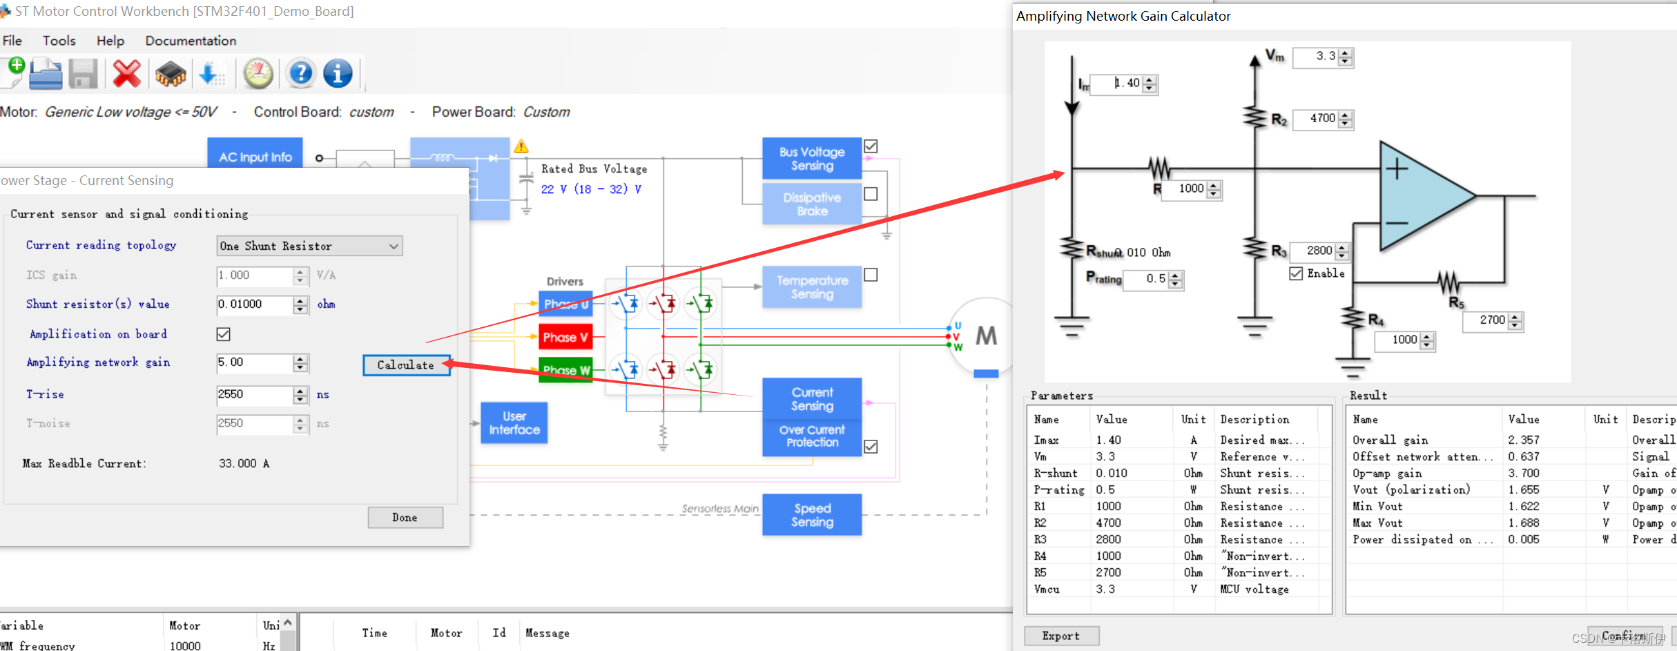Viewport: 1677px width, 651px height.
Task: Open the Temperature Sensing block
Action: click(x=812, y=287)
